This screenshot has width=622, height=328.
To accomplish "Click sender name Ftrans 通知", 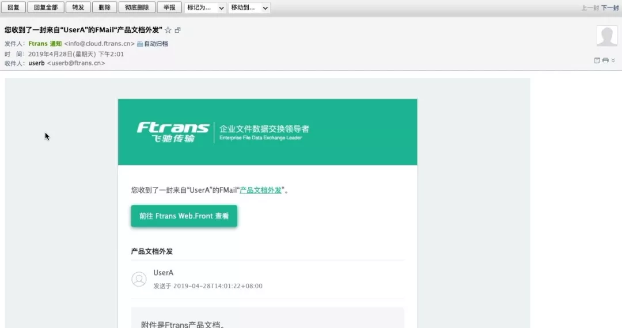I will [45, 44].
